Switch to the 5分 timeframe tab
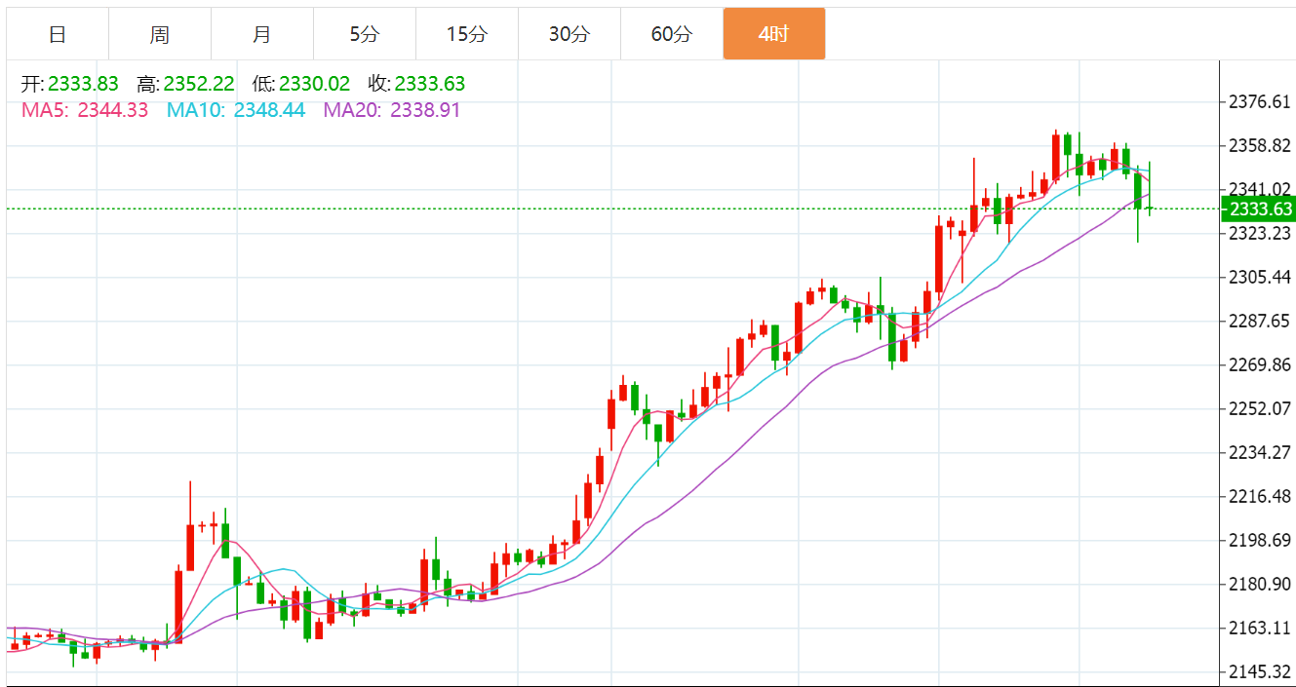1296x687 pixels. pyautogui.click(x=365, y=34)
